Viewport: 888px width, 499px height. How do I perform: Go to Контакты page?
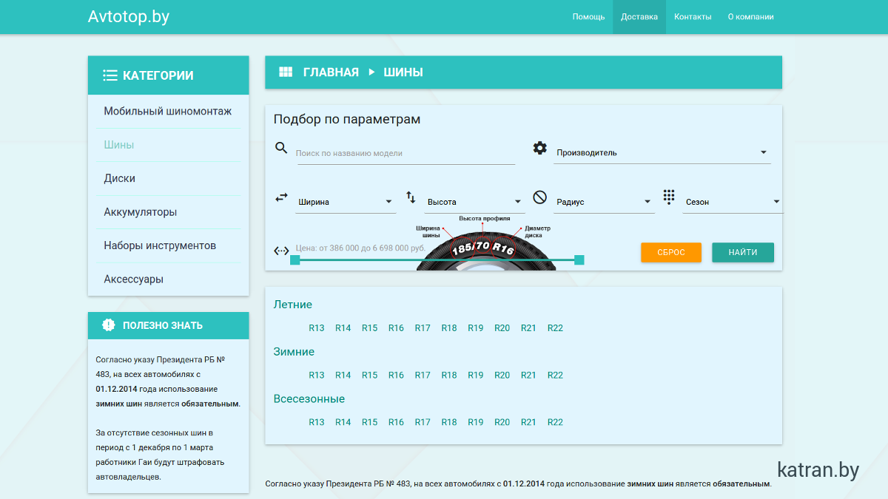[693, 17]
